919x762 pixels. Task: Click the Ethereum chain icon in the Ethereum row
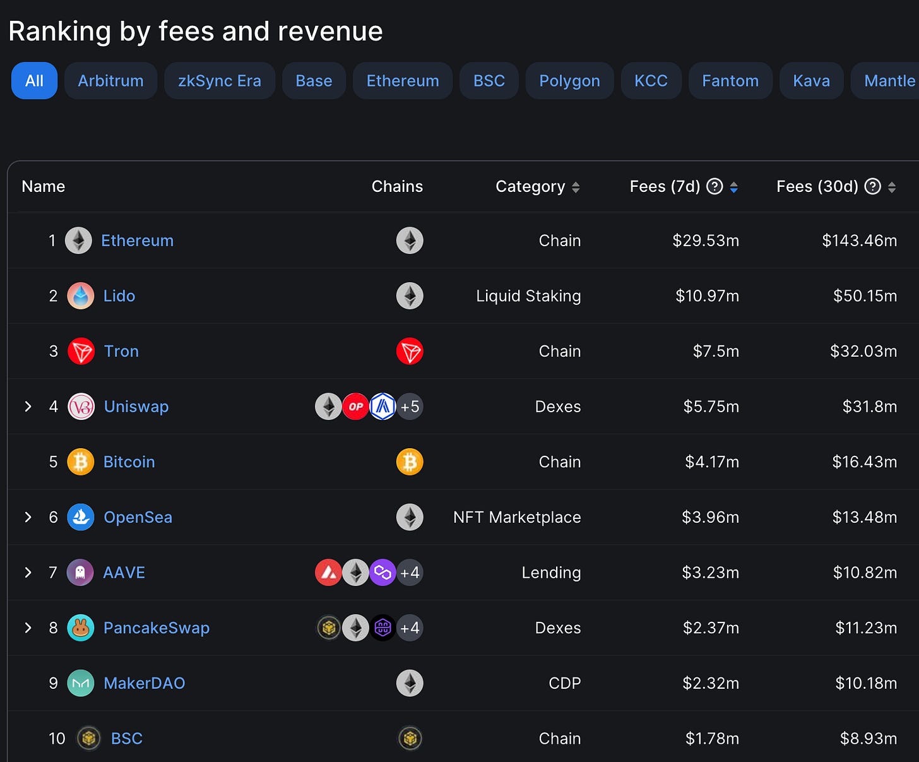(x=410, y=241)
